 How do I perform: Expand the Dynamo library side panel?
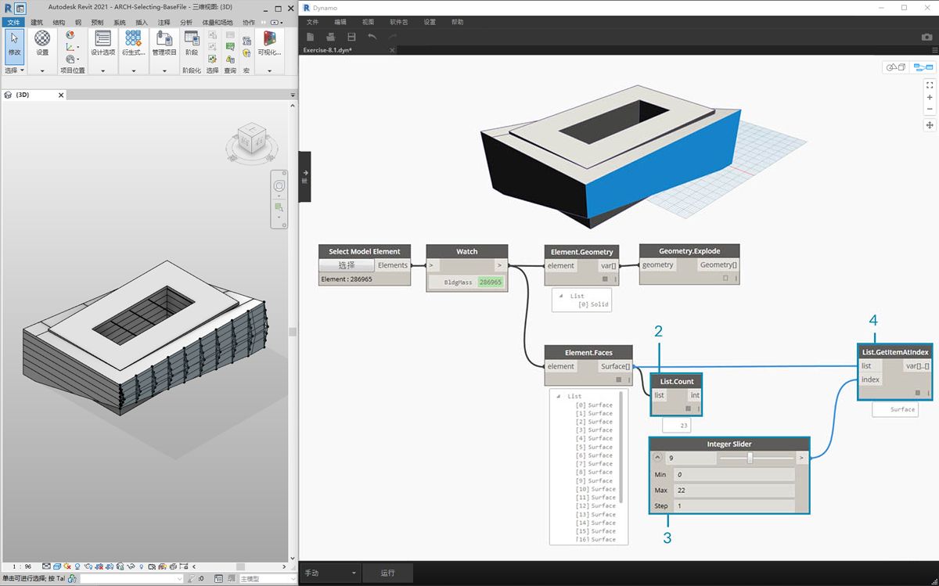305,176
